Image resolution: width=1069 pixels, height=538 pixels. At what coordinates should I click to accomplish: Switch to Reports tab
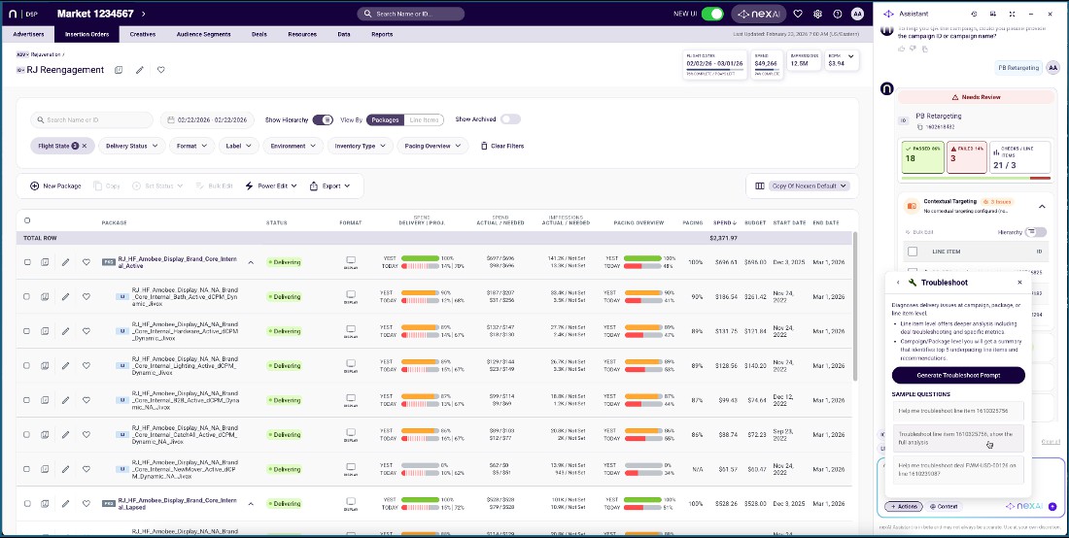pyautogui.click(x=382, y=34)
